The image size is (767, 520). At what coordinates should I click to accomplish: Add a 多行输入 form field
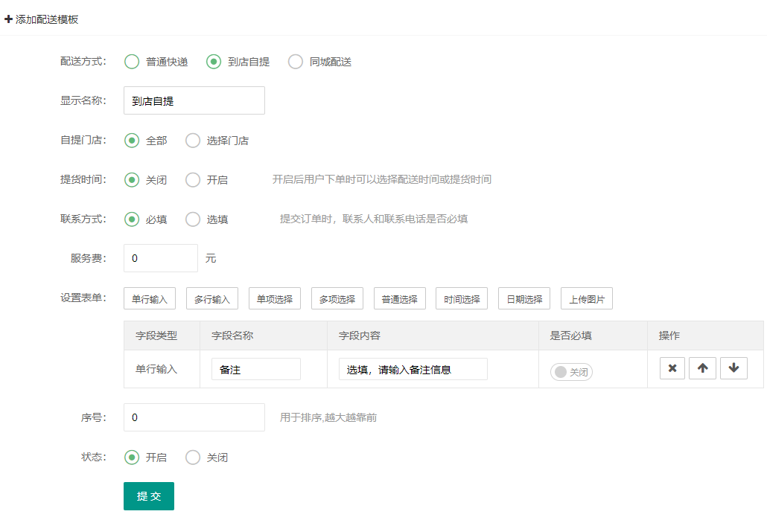coord(212,299)
